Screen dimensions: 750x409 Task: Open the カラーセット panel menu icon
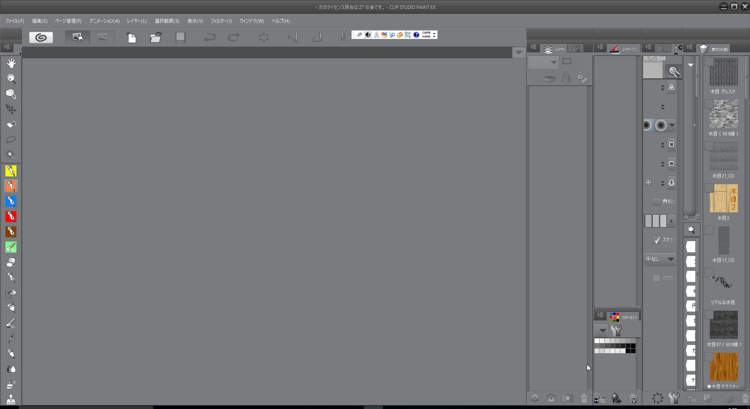pos(600,315)
